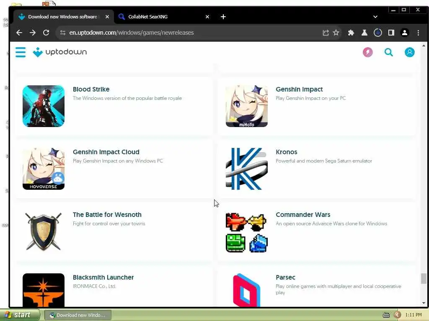
Task: Open the Commander Wars pixel icon
Action: pyautogui.click(x=246, y=232)
